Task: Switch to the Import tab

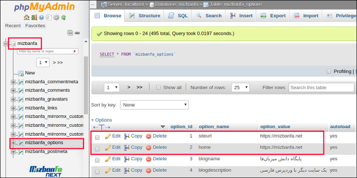Action: click(x=306, y=16)
